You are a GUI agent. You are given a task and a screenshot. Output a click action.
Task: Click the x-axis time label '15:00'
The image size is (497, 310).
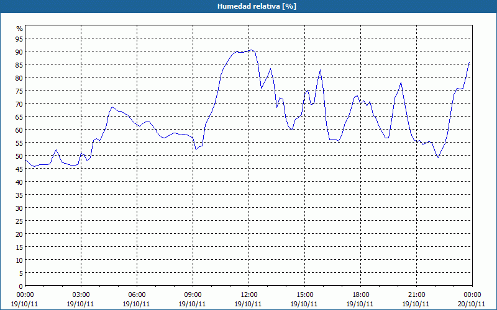pos(305,295)
